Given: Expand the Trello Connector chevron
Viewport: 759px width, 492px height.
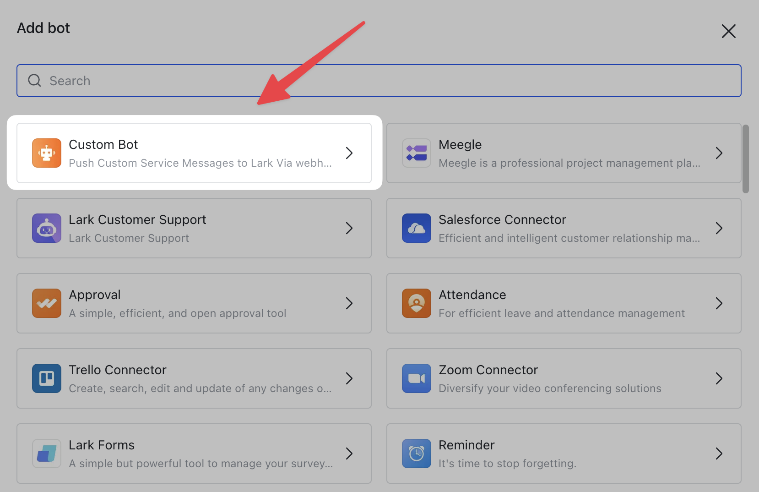Looking at the screenshot, I should point(349,378).
